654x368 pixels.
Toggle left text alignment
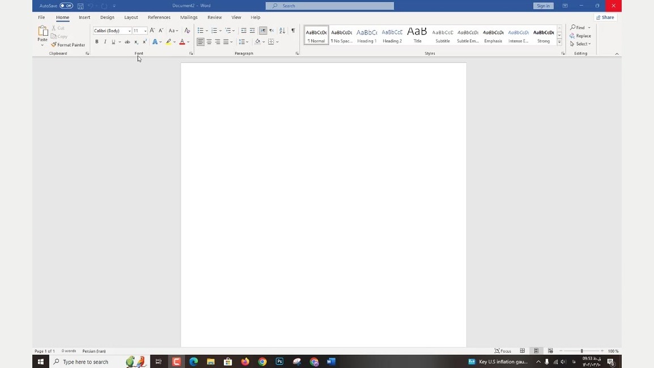click(201, 42)
